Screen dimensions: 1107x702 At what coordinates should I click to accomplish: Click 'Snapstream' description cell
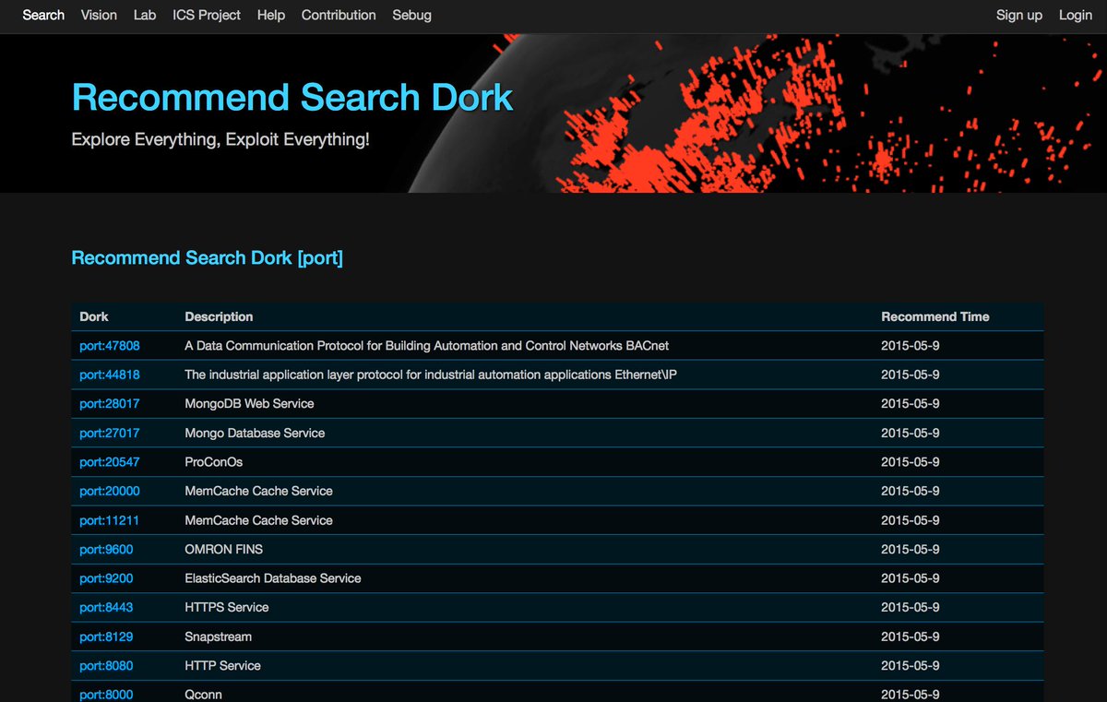coord(219,637)
